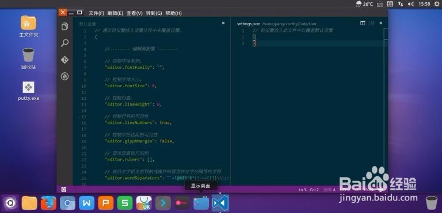Open the Explorer panel in the activity bar
This screenshot has height=213, width=442.
pos(64,27)
